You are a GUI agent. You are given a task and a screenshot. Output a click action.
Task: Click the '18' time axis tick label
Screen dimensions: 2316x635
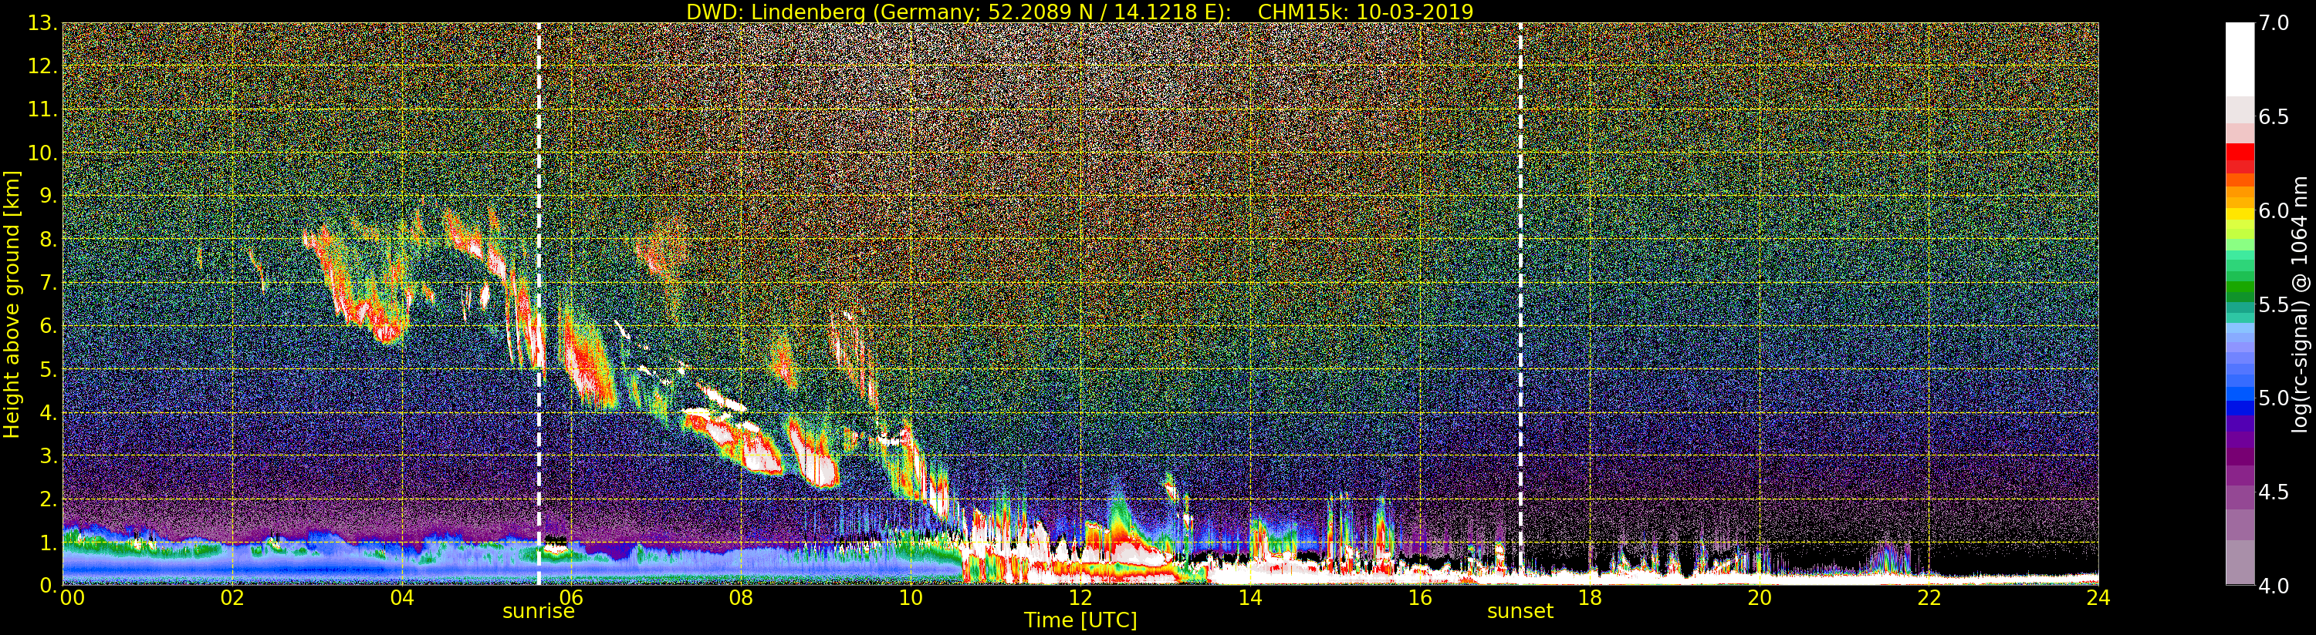[x=1590, y=598]
